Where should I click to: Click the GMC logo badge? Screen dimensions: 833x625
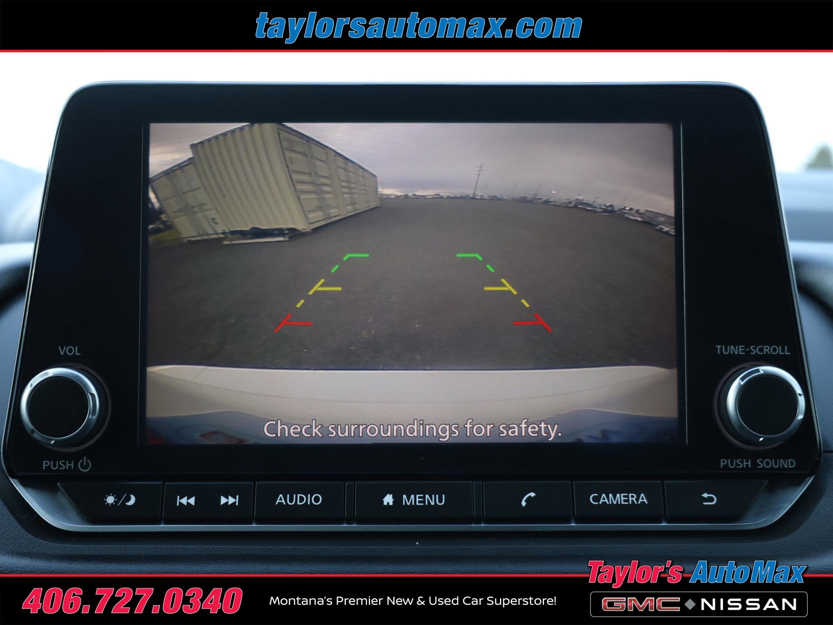point(640,604)
